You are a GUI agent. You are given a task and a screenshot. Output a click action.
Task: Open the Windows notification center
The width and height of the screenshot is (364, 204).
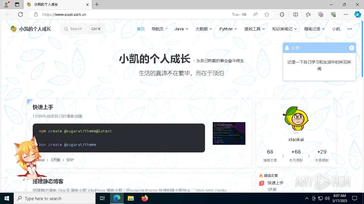tap(355, 198)
